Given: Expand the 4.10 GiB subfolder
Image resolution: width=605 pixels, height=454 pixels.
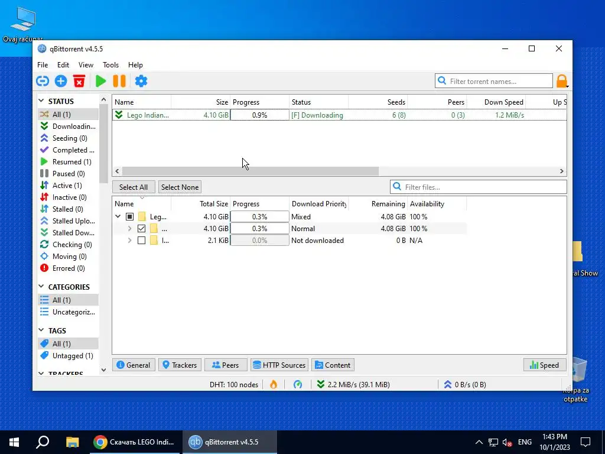Looking at the screenshot, I should pyautogui.click(x=129, y=229).
